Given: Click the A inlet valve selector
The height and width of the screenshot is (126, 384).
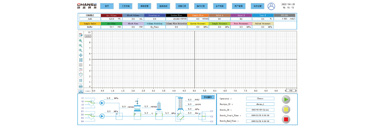Looking at the screenshot, I should coord(91,103).
